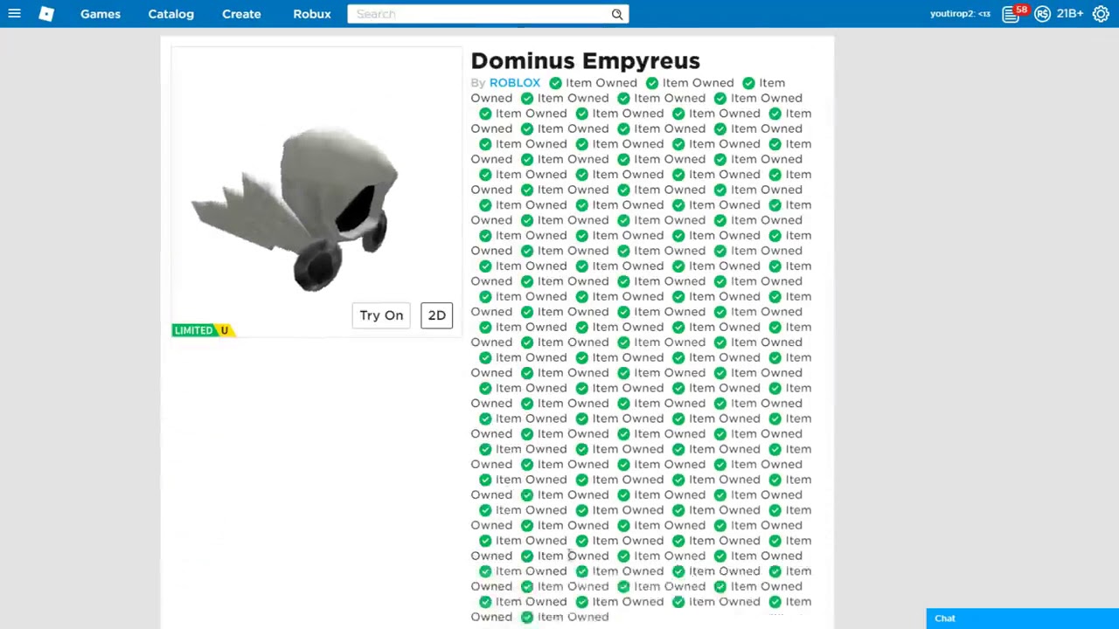Open the ROBLOX creator link
Screen dimensions: 1119x629
514,83
